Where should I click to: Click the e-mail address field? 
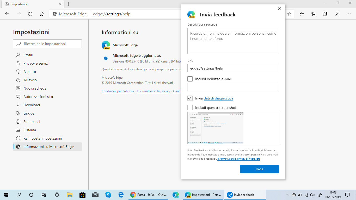[x=233, y=87]
